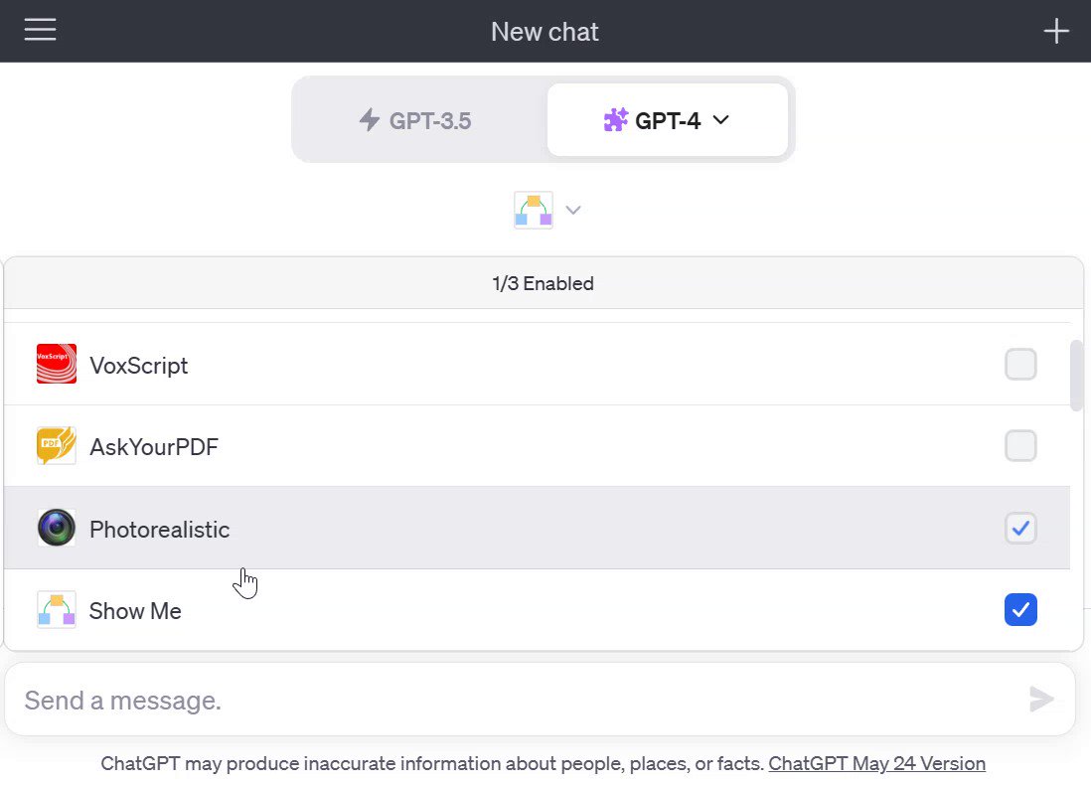1091x787 pixels.
Task: Open the ChatGPT May 24 Version link
Action: click(876, 763)
